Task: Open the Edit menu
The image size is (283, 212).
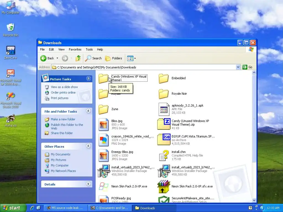Action: point(51,49)
